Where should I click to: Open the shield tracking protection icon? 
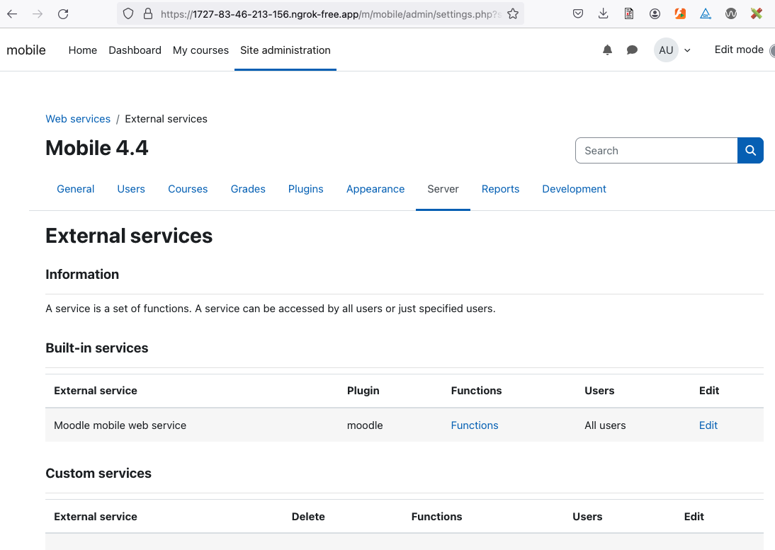tap(128, 14)
